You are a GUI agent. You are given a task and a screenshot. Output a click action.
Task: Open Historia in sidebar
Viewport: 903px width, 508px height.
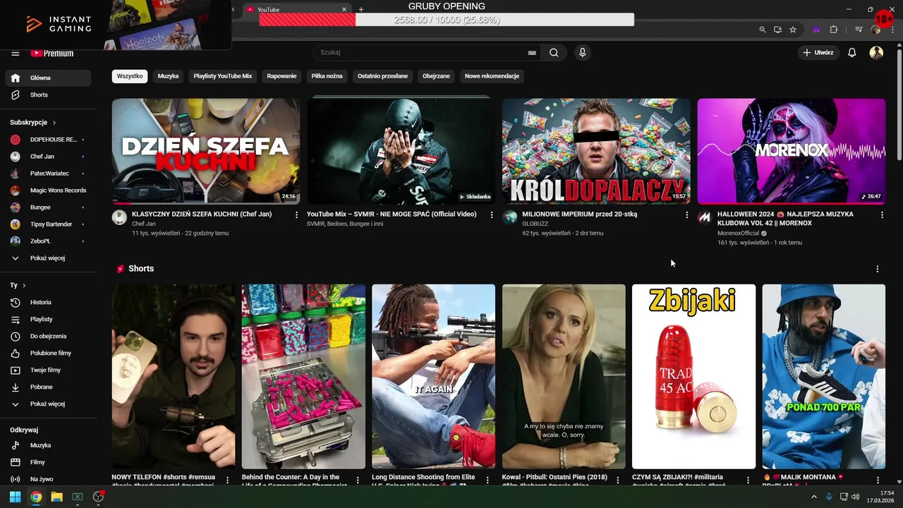pyautogui.click(x=48, y=302)
